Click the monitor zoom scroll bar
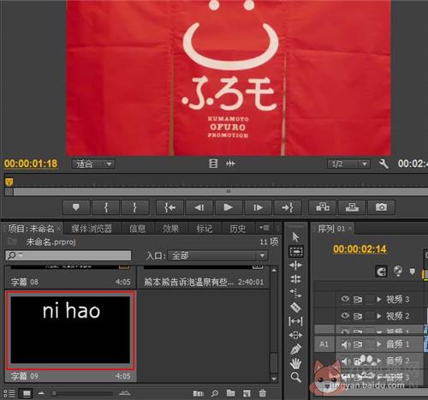Image resolution: width=428 pixels, height=400 pixels. [x=220, y=191]
